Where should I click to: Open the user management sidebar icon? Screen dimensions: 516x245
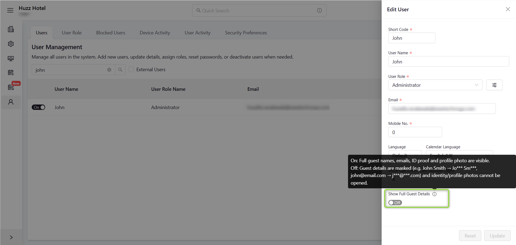(x=11, y=102)
